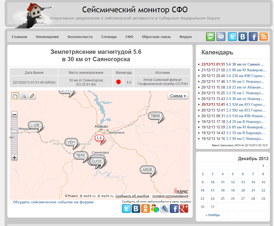Share event via Odnoklassniki icon
Screen dimensions: 274x226
coord(145,209)
